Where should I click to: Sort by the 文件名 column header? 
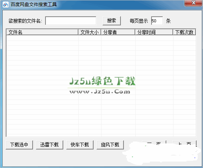tap(42, 32)
